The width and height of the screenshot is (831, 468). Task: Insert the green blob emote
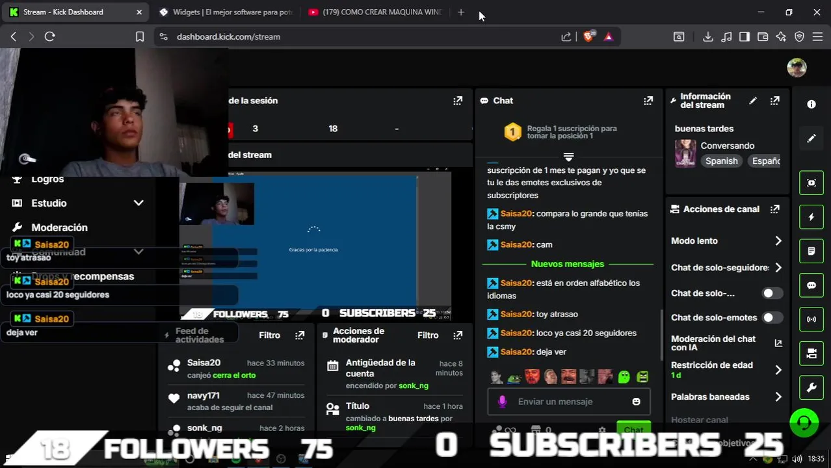(624, 376)
